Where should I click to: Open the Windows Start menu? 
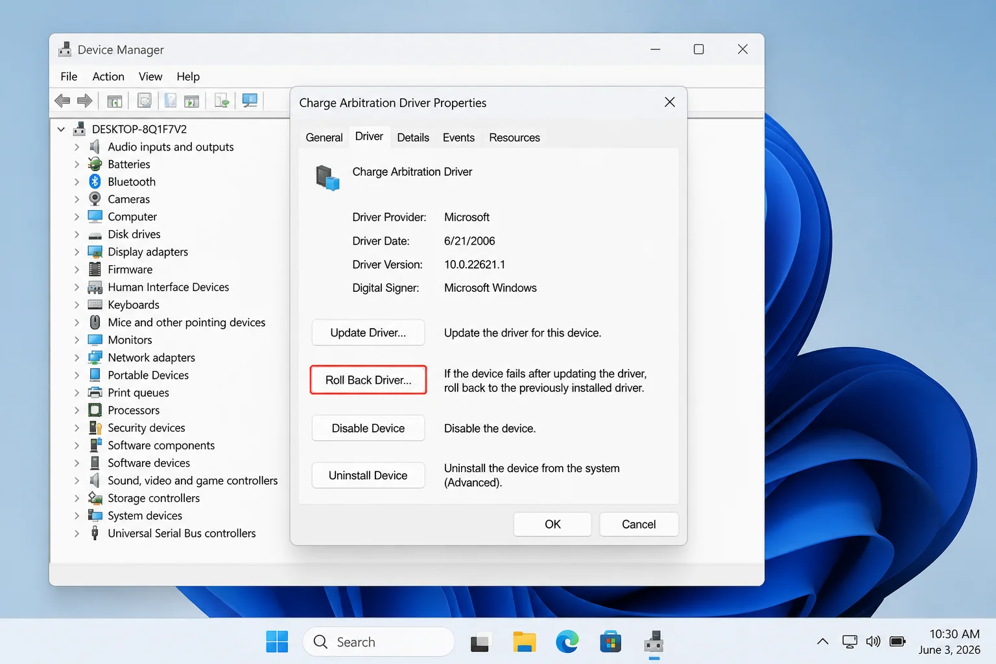point(277,642)
